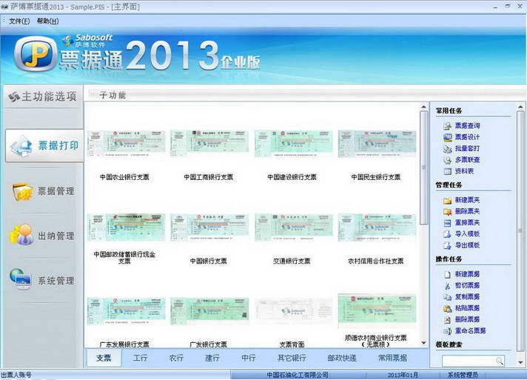Open the 票据设计 design icon
Viewport: 527px width, 380px height.
point(447,137)
